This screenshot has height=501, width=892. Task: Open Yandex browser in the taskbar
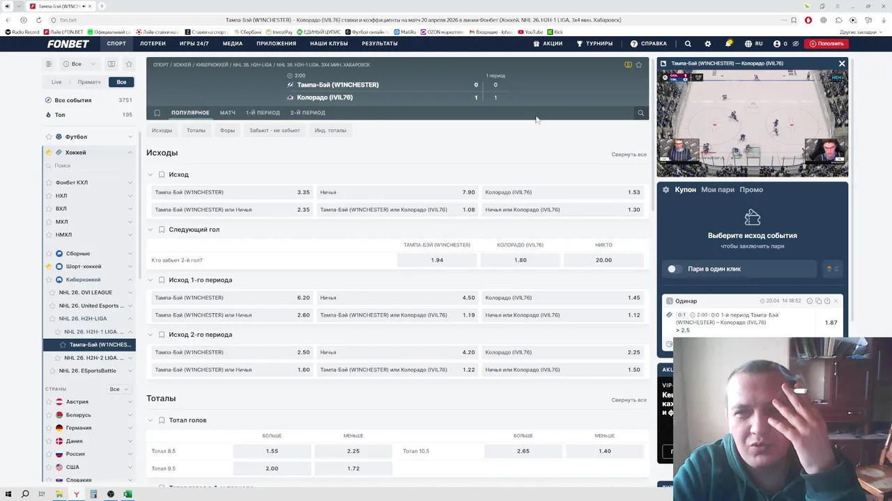(x=76, y=494)
